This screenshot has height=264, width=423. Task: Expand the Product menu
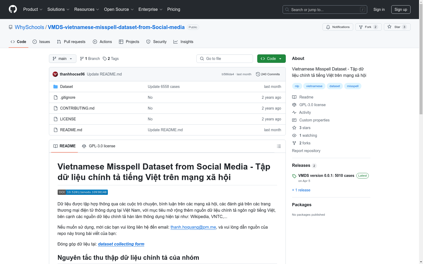point(33,10)
